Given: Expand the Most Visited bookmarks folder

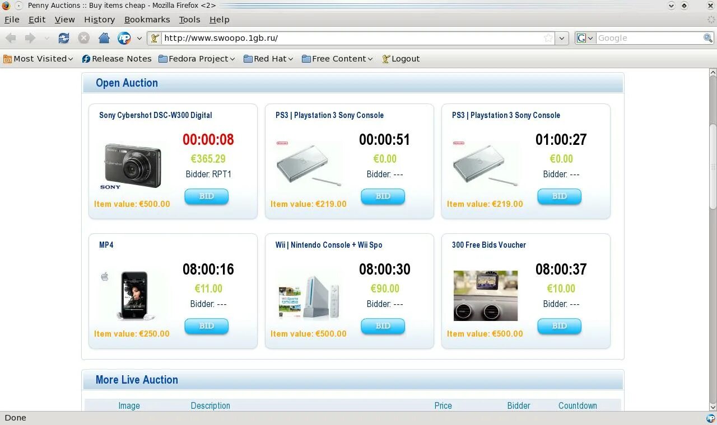Looking at the screenshot, I should pyautogui.click(x=38, y=59).
